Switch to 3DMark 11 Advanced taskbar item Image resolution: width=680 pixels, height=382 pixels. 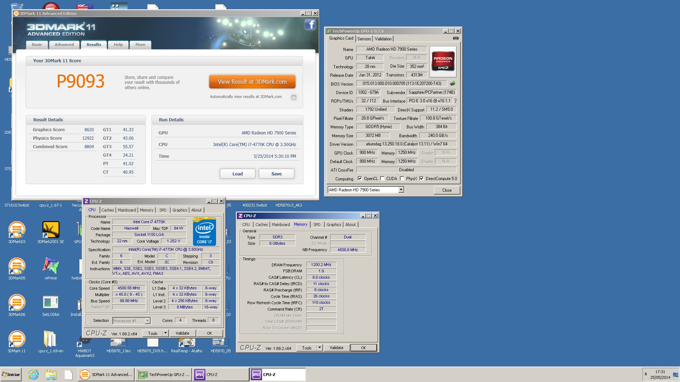(x=106, y=375)
